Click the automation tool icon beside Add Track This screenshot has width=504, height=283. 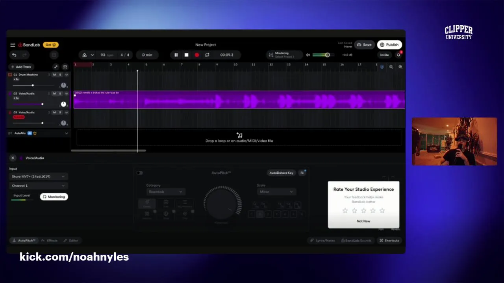[x=56, y=67]
